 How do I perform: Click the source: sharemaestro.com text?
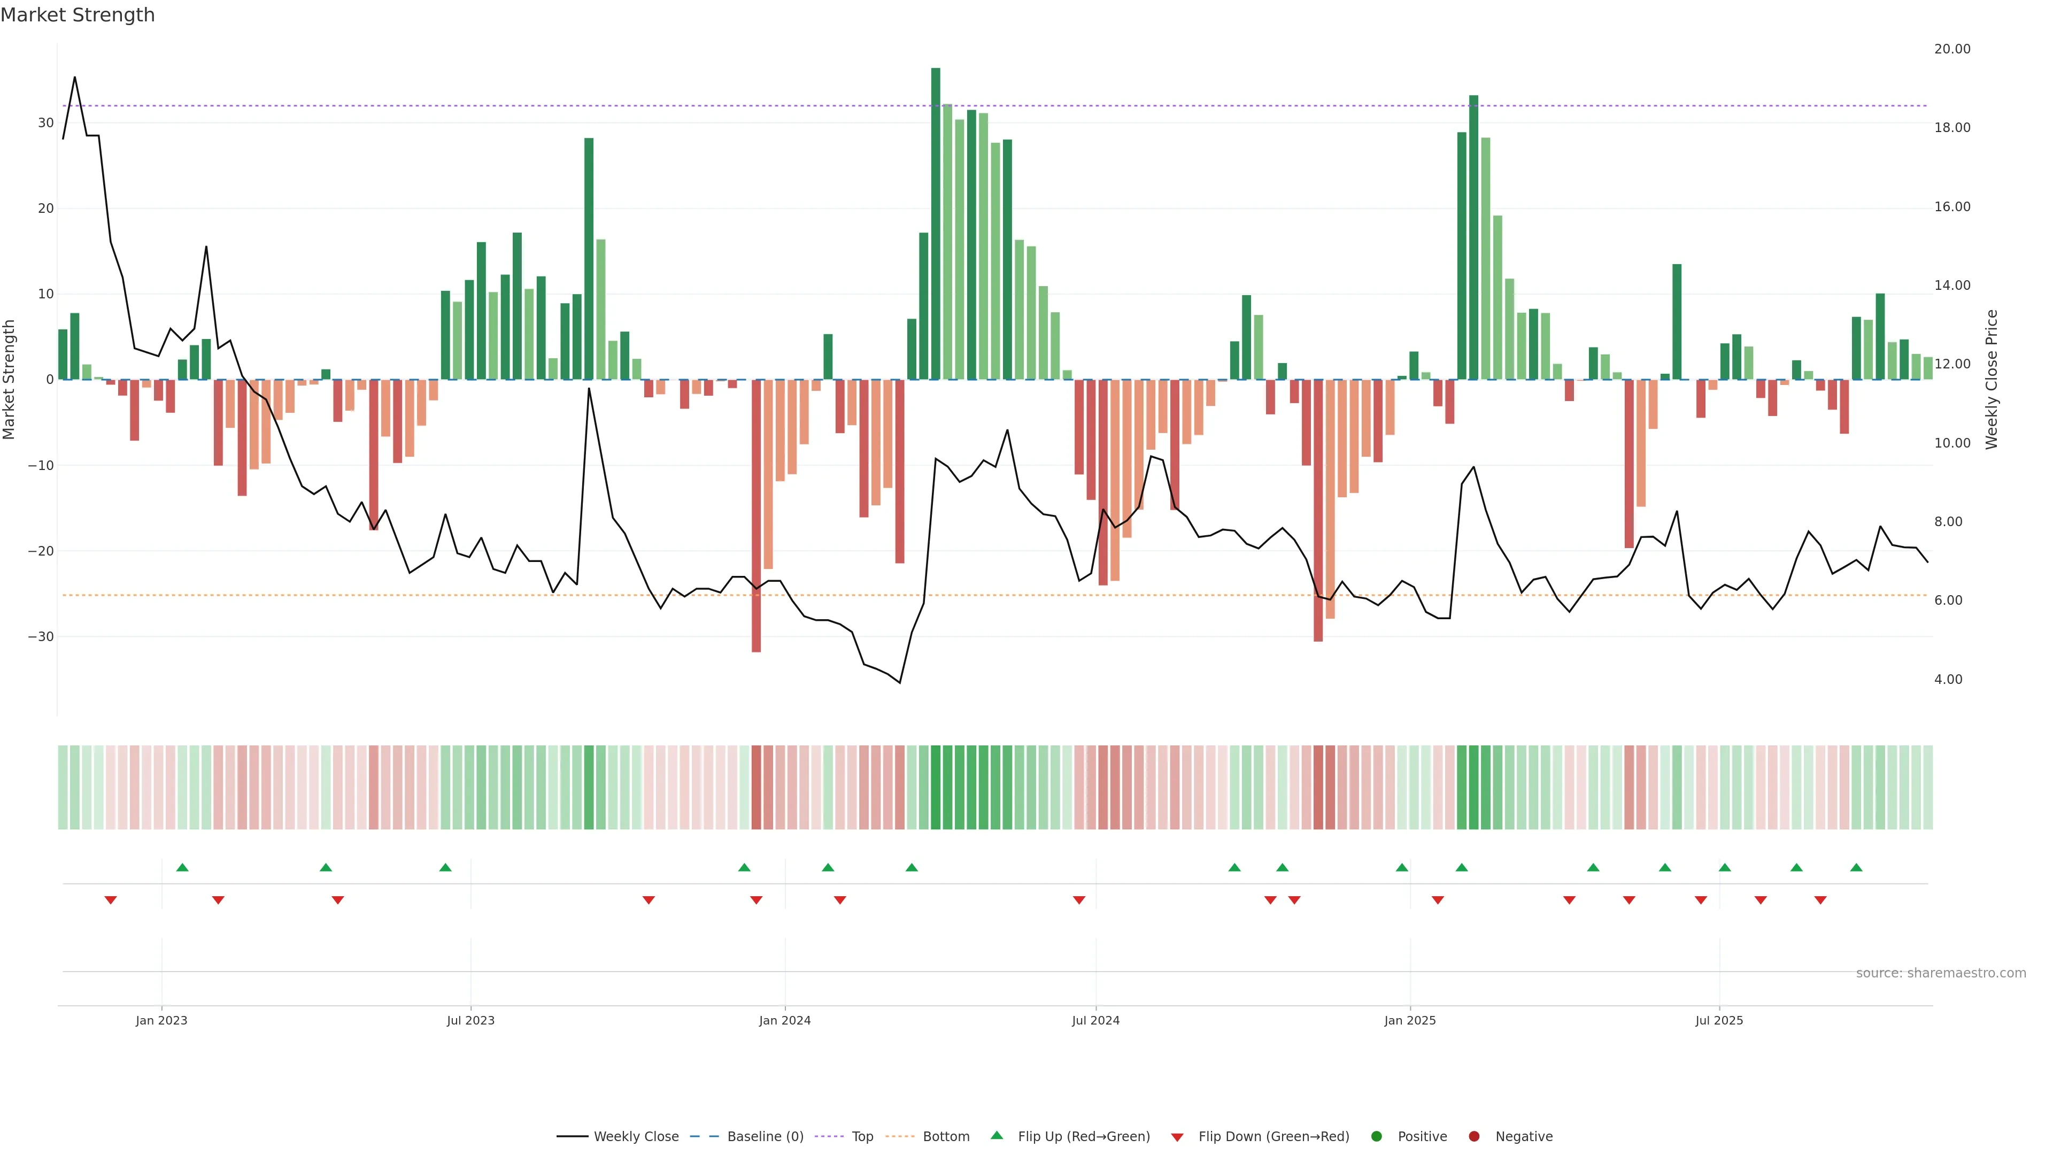point(1941,973)
